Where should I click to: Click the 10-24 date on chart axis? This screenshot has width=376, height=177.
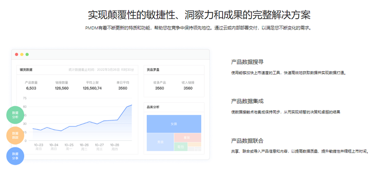(54, 145)
